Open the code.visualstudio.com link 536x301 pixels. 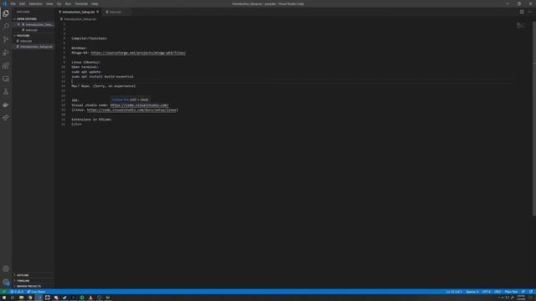139,105
